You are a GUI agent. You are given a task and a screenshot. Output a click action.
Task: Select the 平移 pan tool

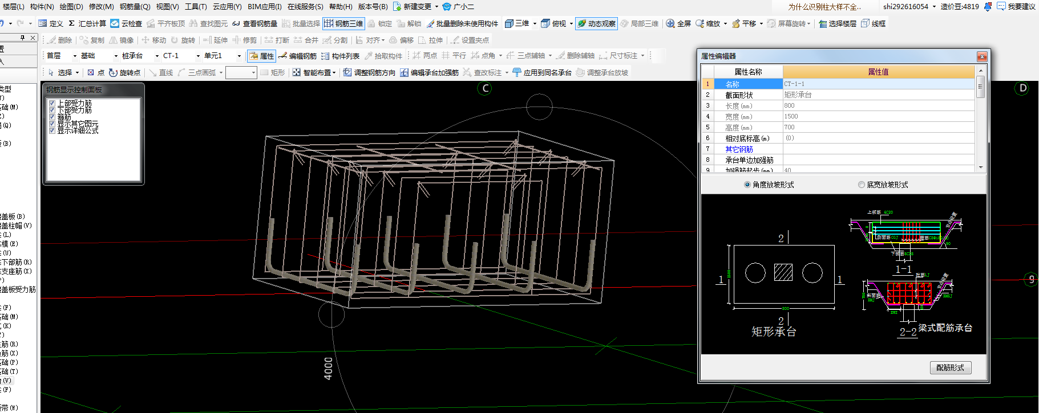744,23
